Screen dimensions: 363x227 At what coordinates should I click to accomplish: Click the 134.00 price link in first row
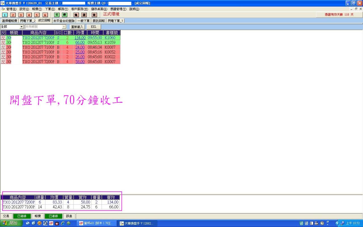[80, 37]
